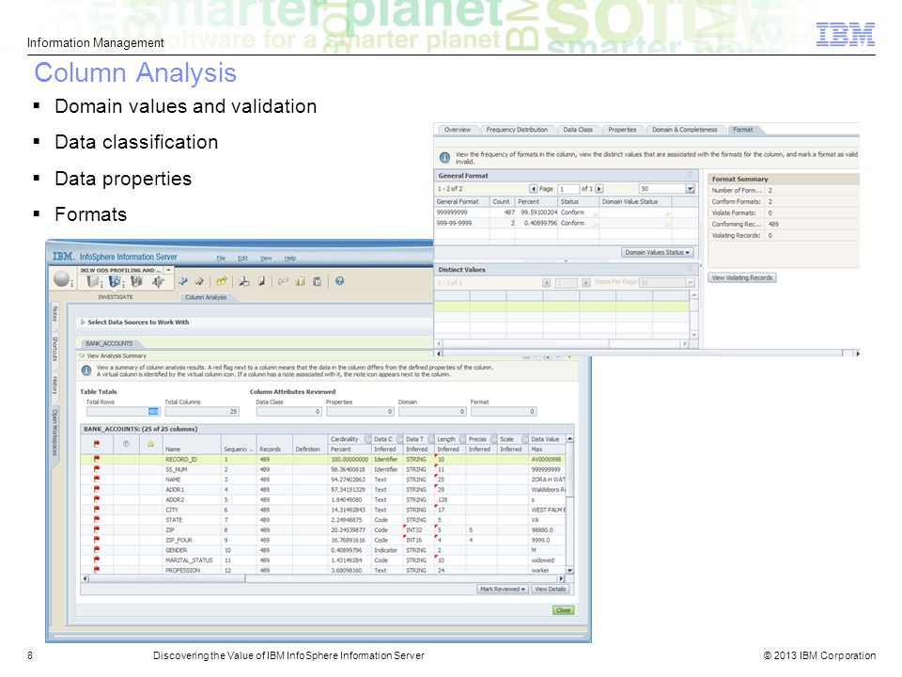Switch to the Data Class tab
Image resolution: width=902 pixels, height=677 pixels.
[x=578, y=130]
